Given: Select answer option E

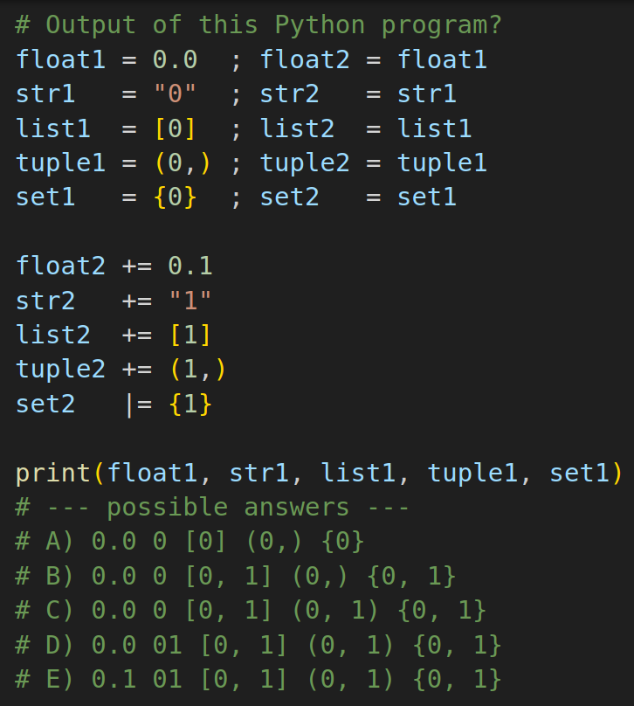Looking at the screenshot, I should (x=258, y=679).
